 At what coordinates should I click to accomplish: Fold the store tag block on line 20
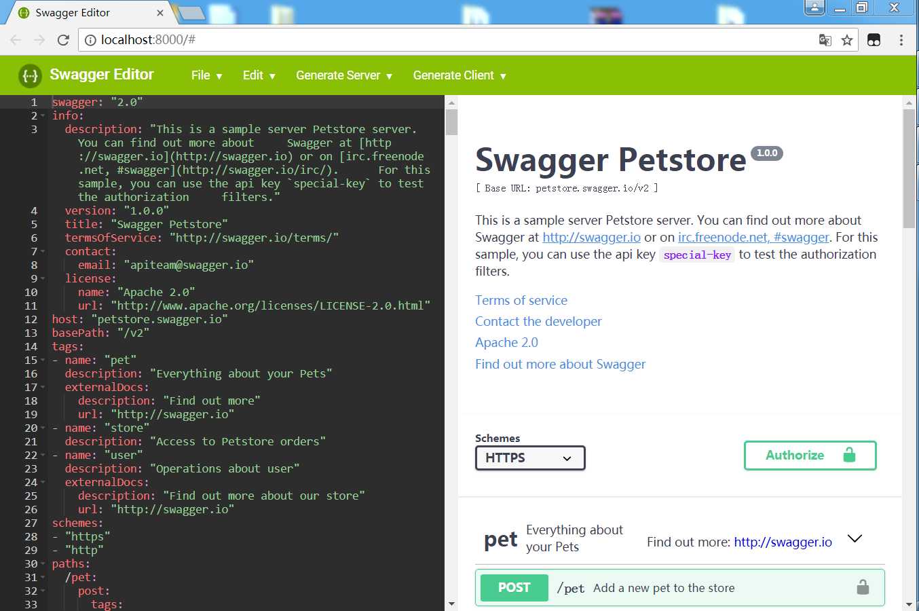tap(43, 428)
